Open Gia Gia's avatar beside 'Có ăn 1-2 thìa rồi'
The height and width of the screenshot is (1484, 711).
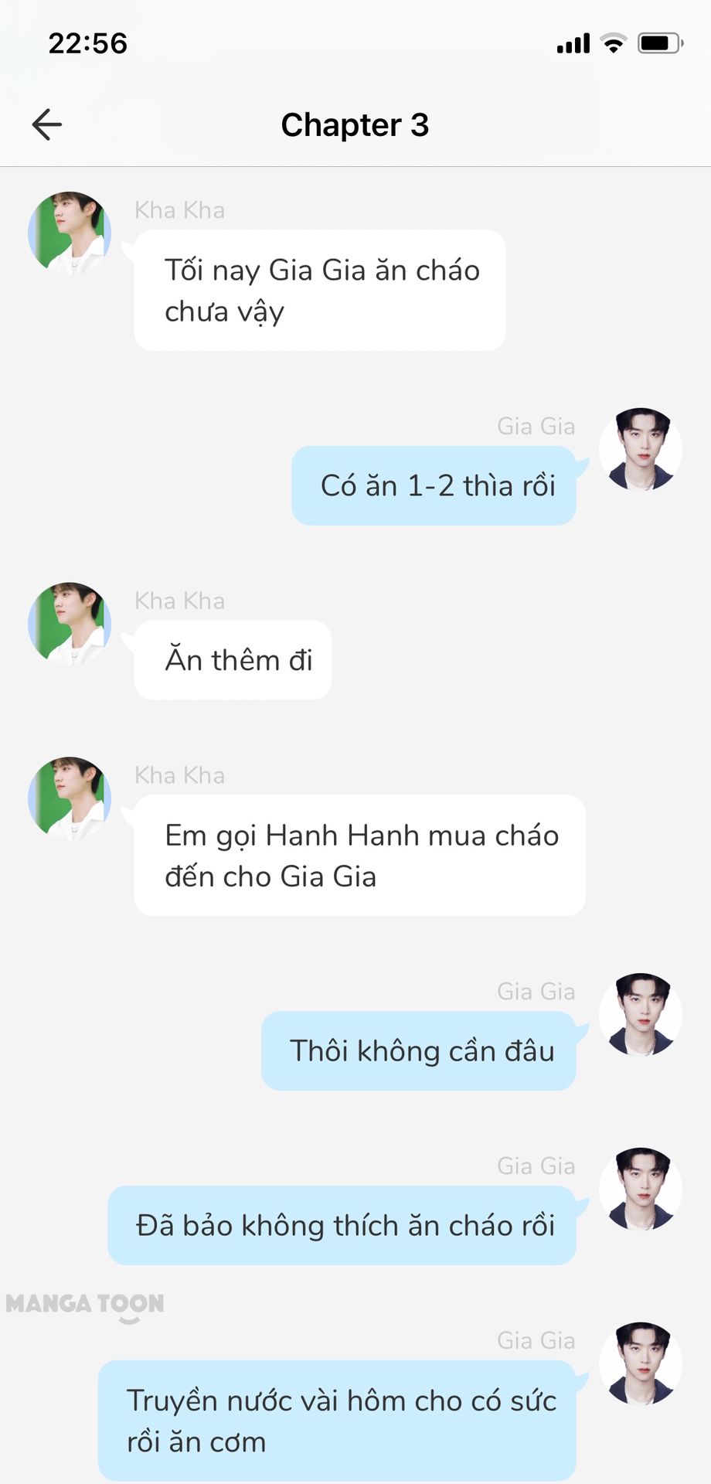click(641, 450)
